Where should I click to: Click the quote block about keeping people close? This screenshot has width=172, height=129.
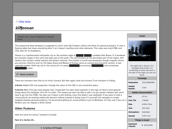point(38,38)
